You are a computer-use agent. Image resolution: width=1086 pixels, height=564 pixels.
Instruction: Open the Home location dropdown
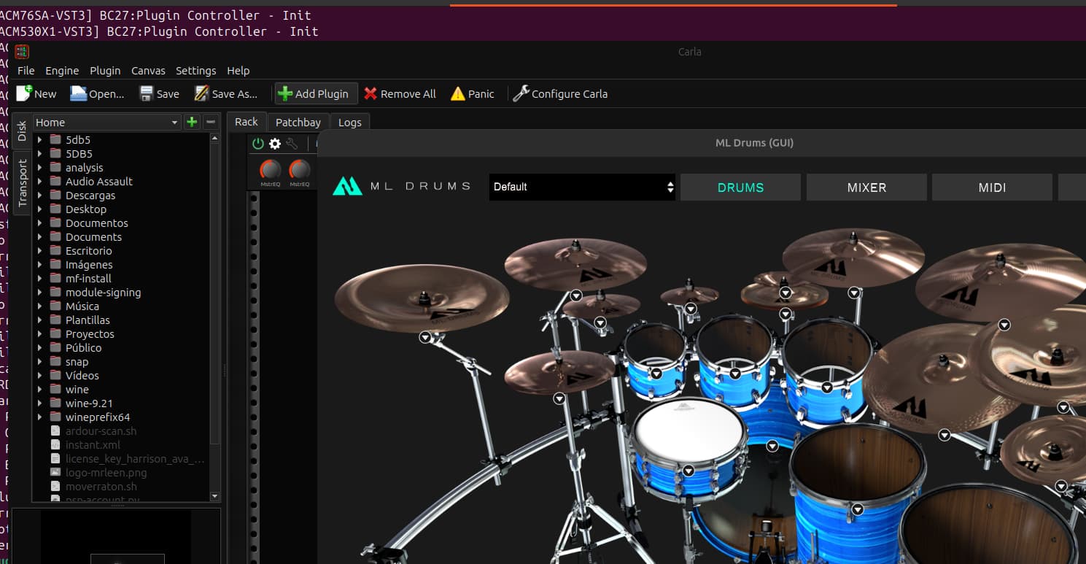coord(106,123)
